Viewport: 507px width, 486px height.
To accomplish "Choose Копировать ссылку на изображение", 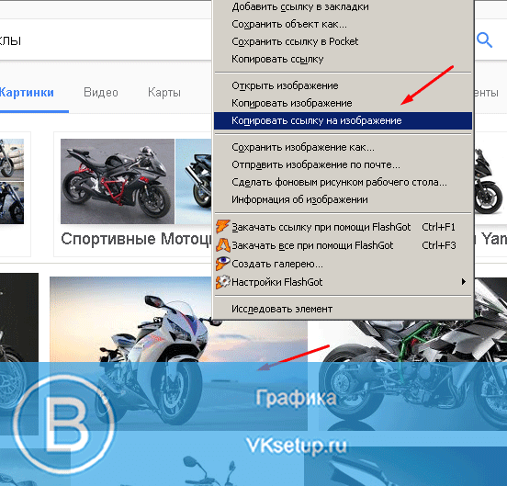I will (x=344, y=120).
